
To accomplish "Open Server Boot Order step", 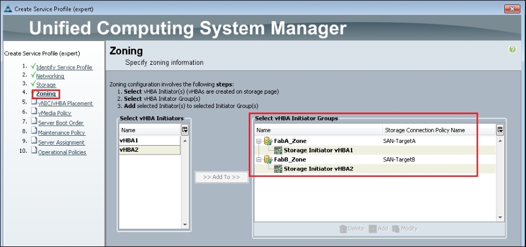I will pos(61,123).
